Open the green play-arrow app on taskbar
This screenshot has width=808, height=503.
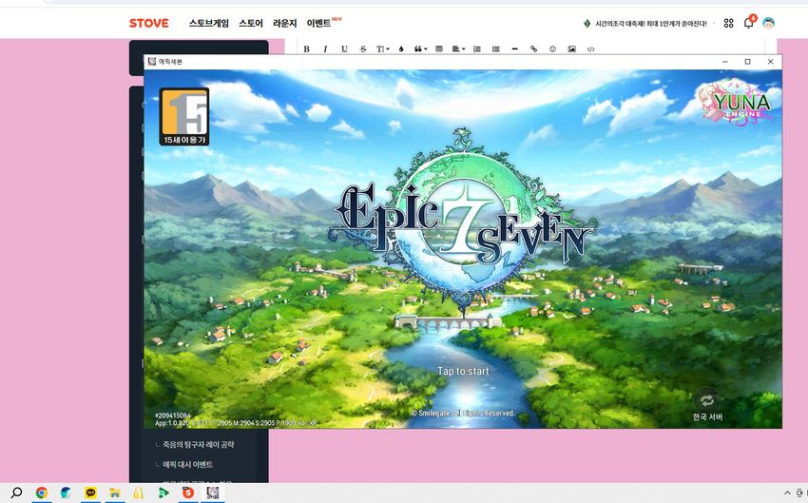(x=164, y=493)
